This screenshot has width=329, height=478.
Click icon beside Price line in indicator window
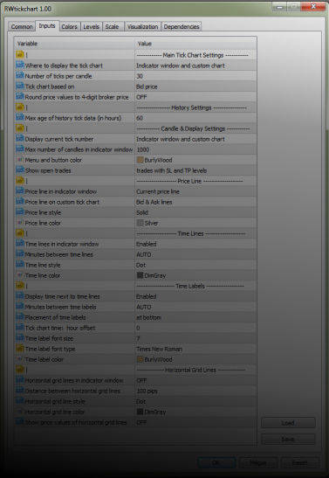coord(20,191)
